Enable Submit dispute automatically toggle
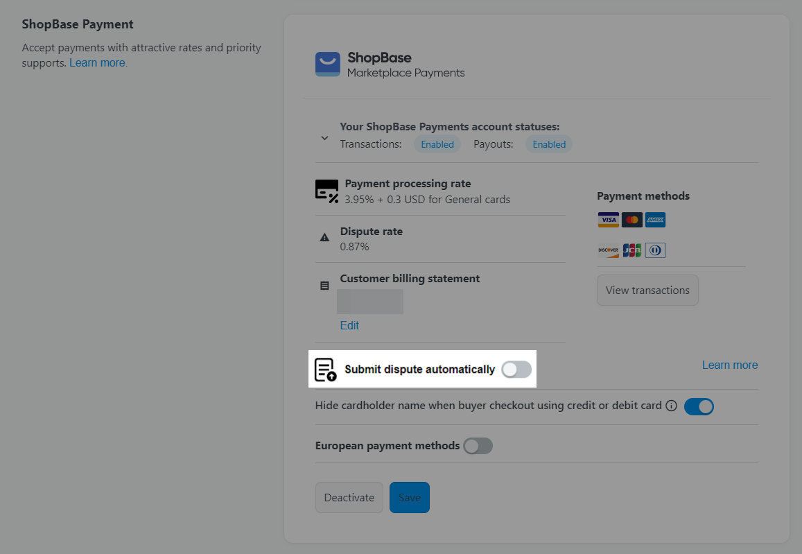 tap(516, 370)
